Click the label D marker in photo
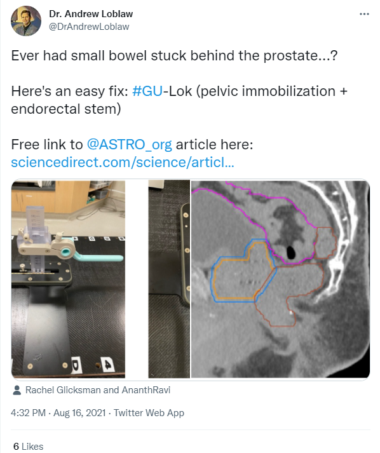 coord(75,366)
